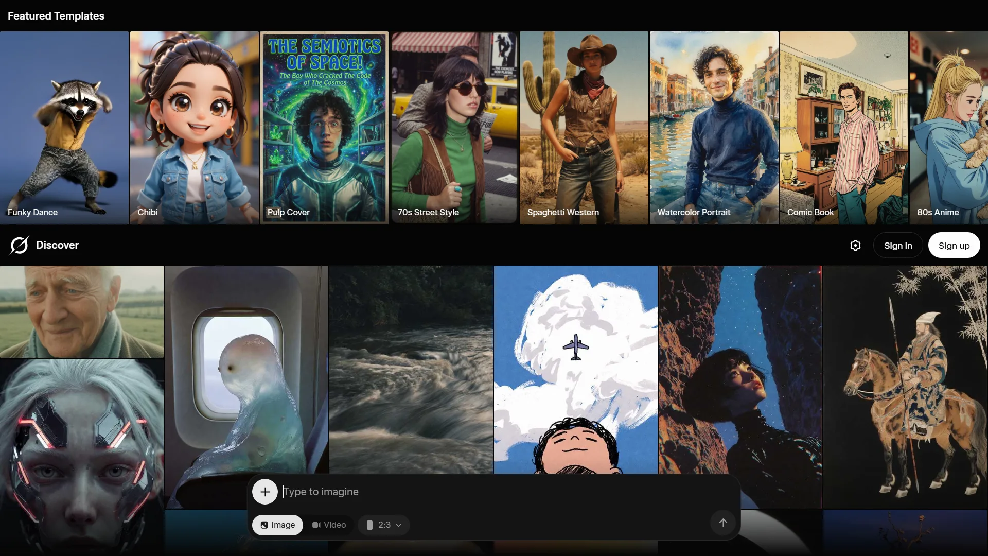Choose the 80s Anime template
988x556 pixels.
[948, 128]
